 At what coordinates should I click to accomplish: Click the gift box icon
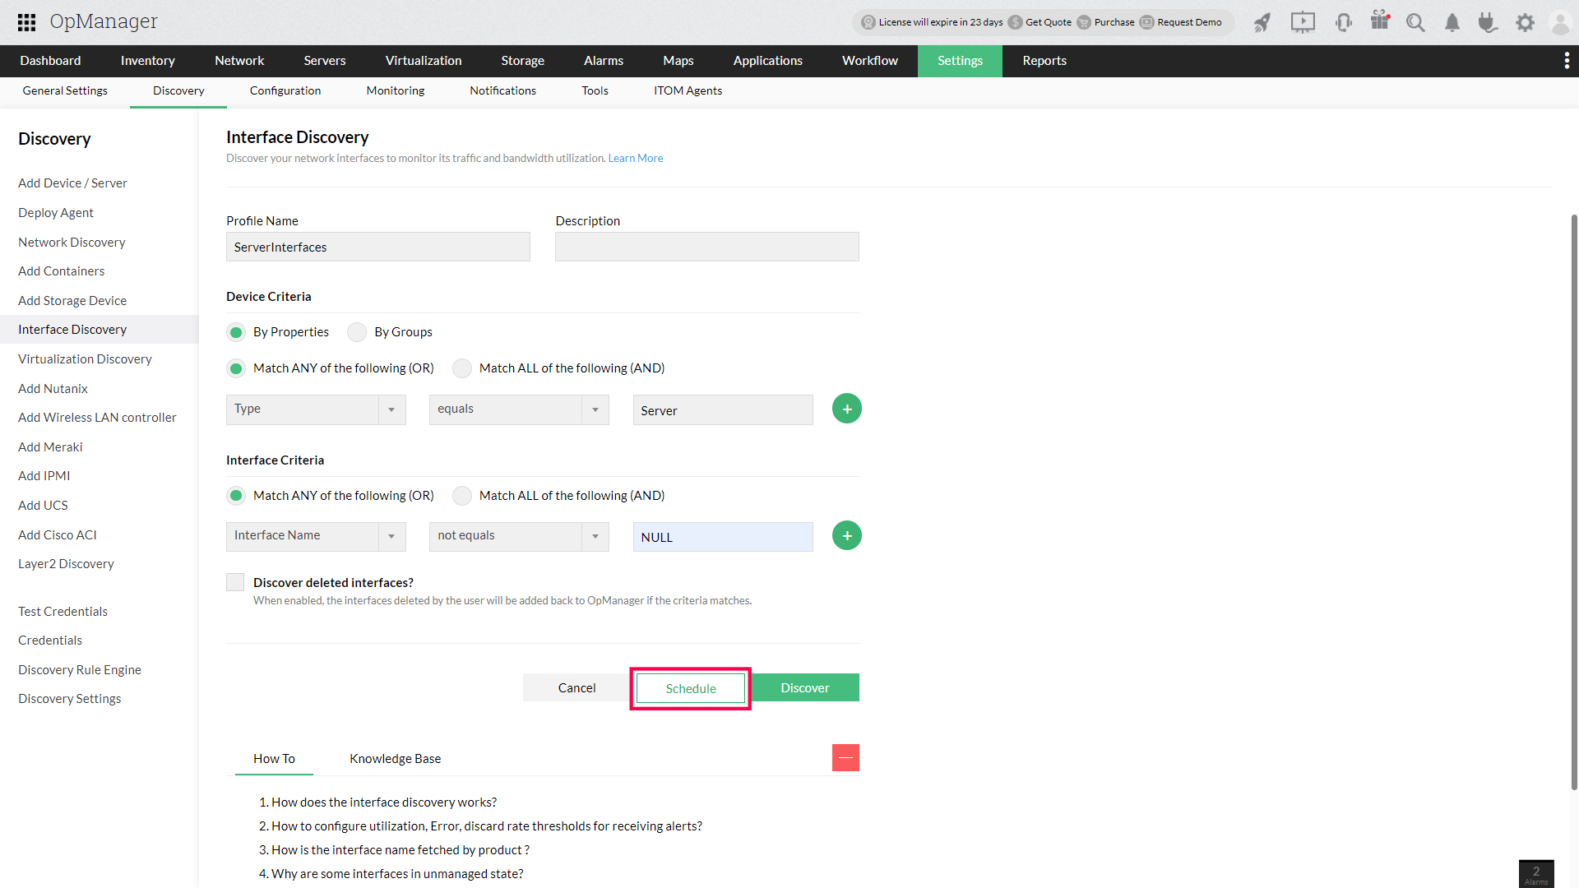1380,21
